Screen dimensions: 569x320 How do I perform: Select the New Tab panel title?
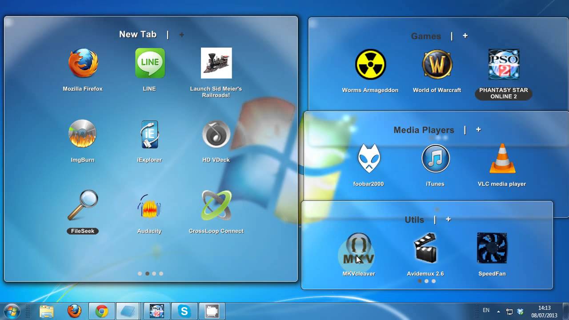[138, 34]
